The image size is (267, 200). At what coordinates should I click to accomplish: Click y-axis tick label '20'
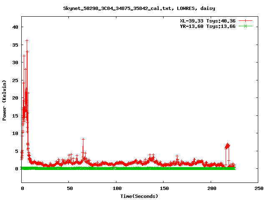point(15,98)
